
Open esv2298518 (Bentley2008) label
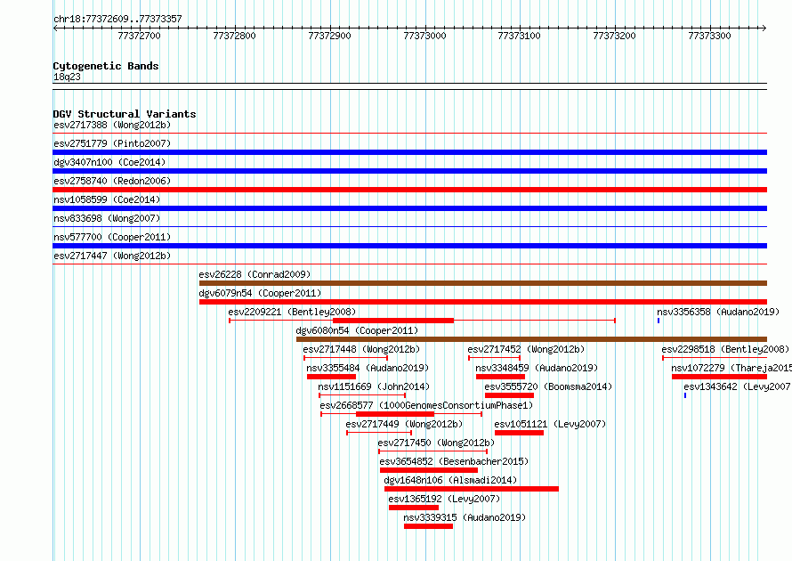(x=725, y=349)
